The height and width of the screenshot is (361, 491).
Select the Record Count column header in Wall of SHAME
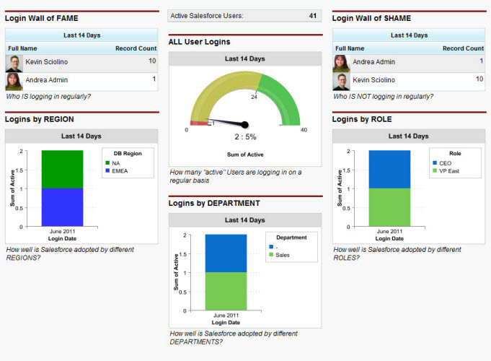[x=463, y=48]
